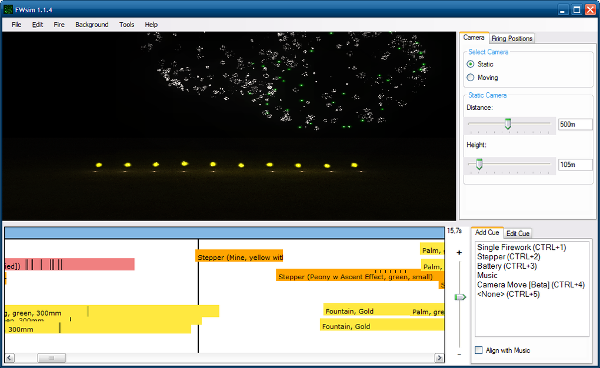600x368 pixels.
Task: Click the Distance slider handle
Action: point(508,124)
